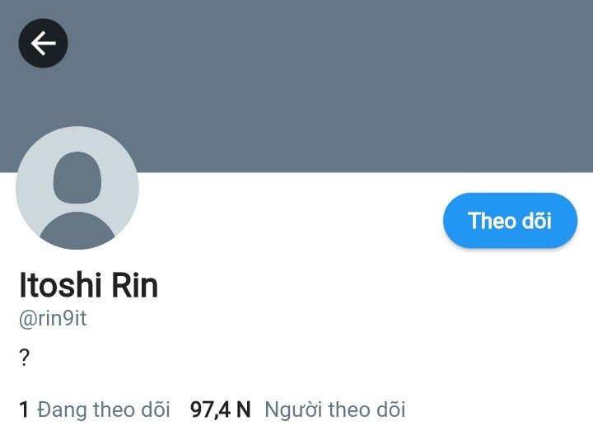Select the display name Itoshi Rin
593x440 pixels.
pyautogui.click(x=88, y=285)
